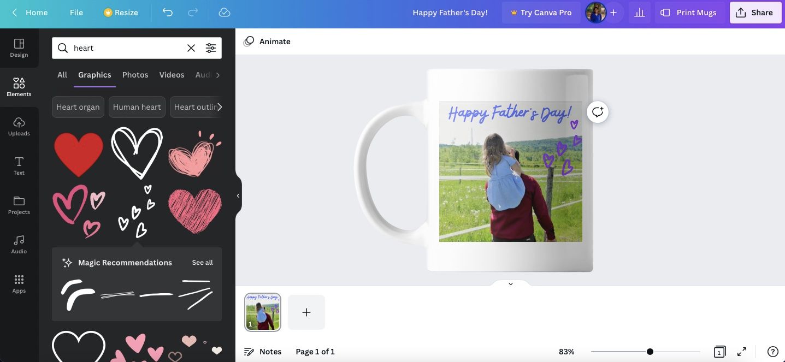Edit the Happy Father's Day! title
Screen dimensions: 785x362
click(x=450, y=13)
